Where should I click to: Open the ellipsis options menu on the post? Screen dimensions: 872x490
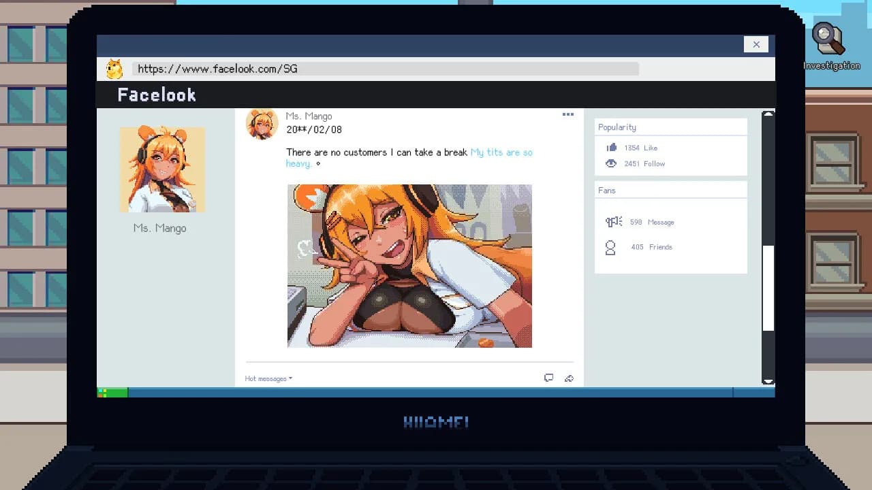(x=568, y=114)
